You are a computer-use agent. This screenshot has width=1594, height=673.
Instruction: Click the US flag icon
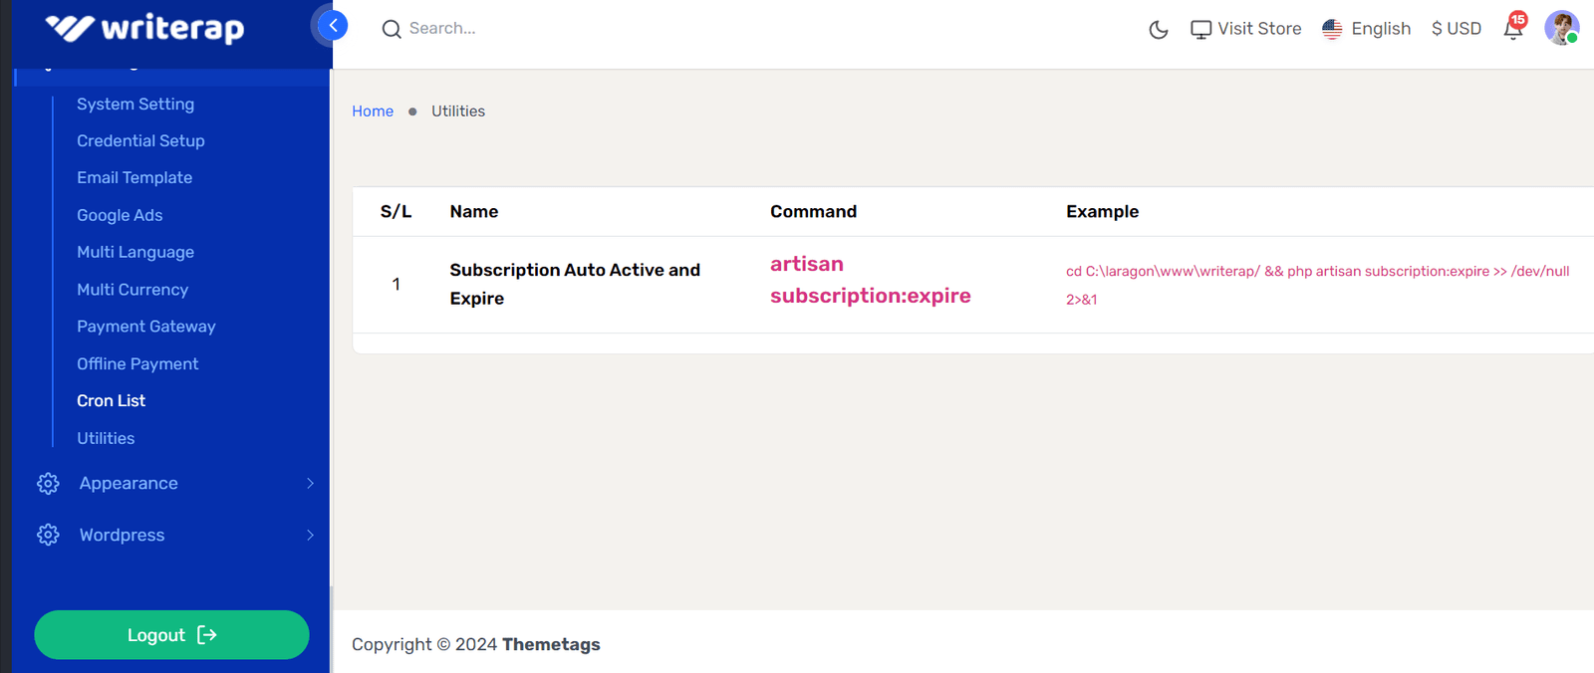1332,29
